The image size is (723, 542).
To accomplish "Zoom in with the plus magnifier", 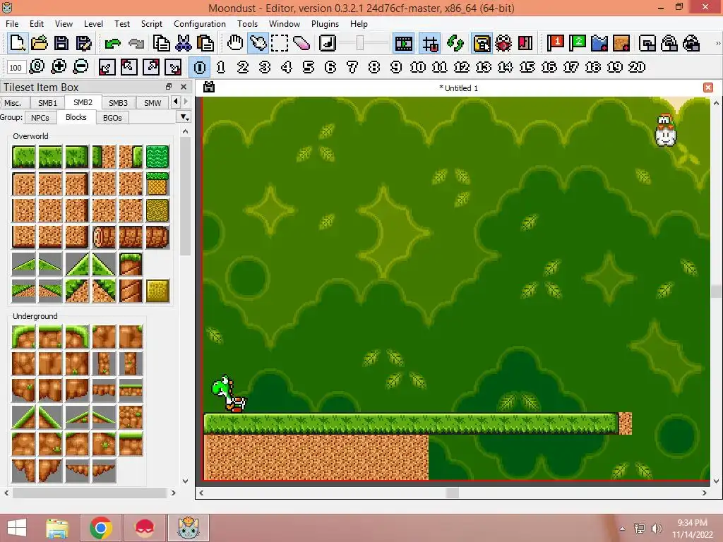I will pyautogui.click(x=59, y=67).
